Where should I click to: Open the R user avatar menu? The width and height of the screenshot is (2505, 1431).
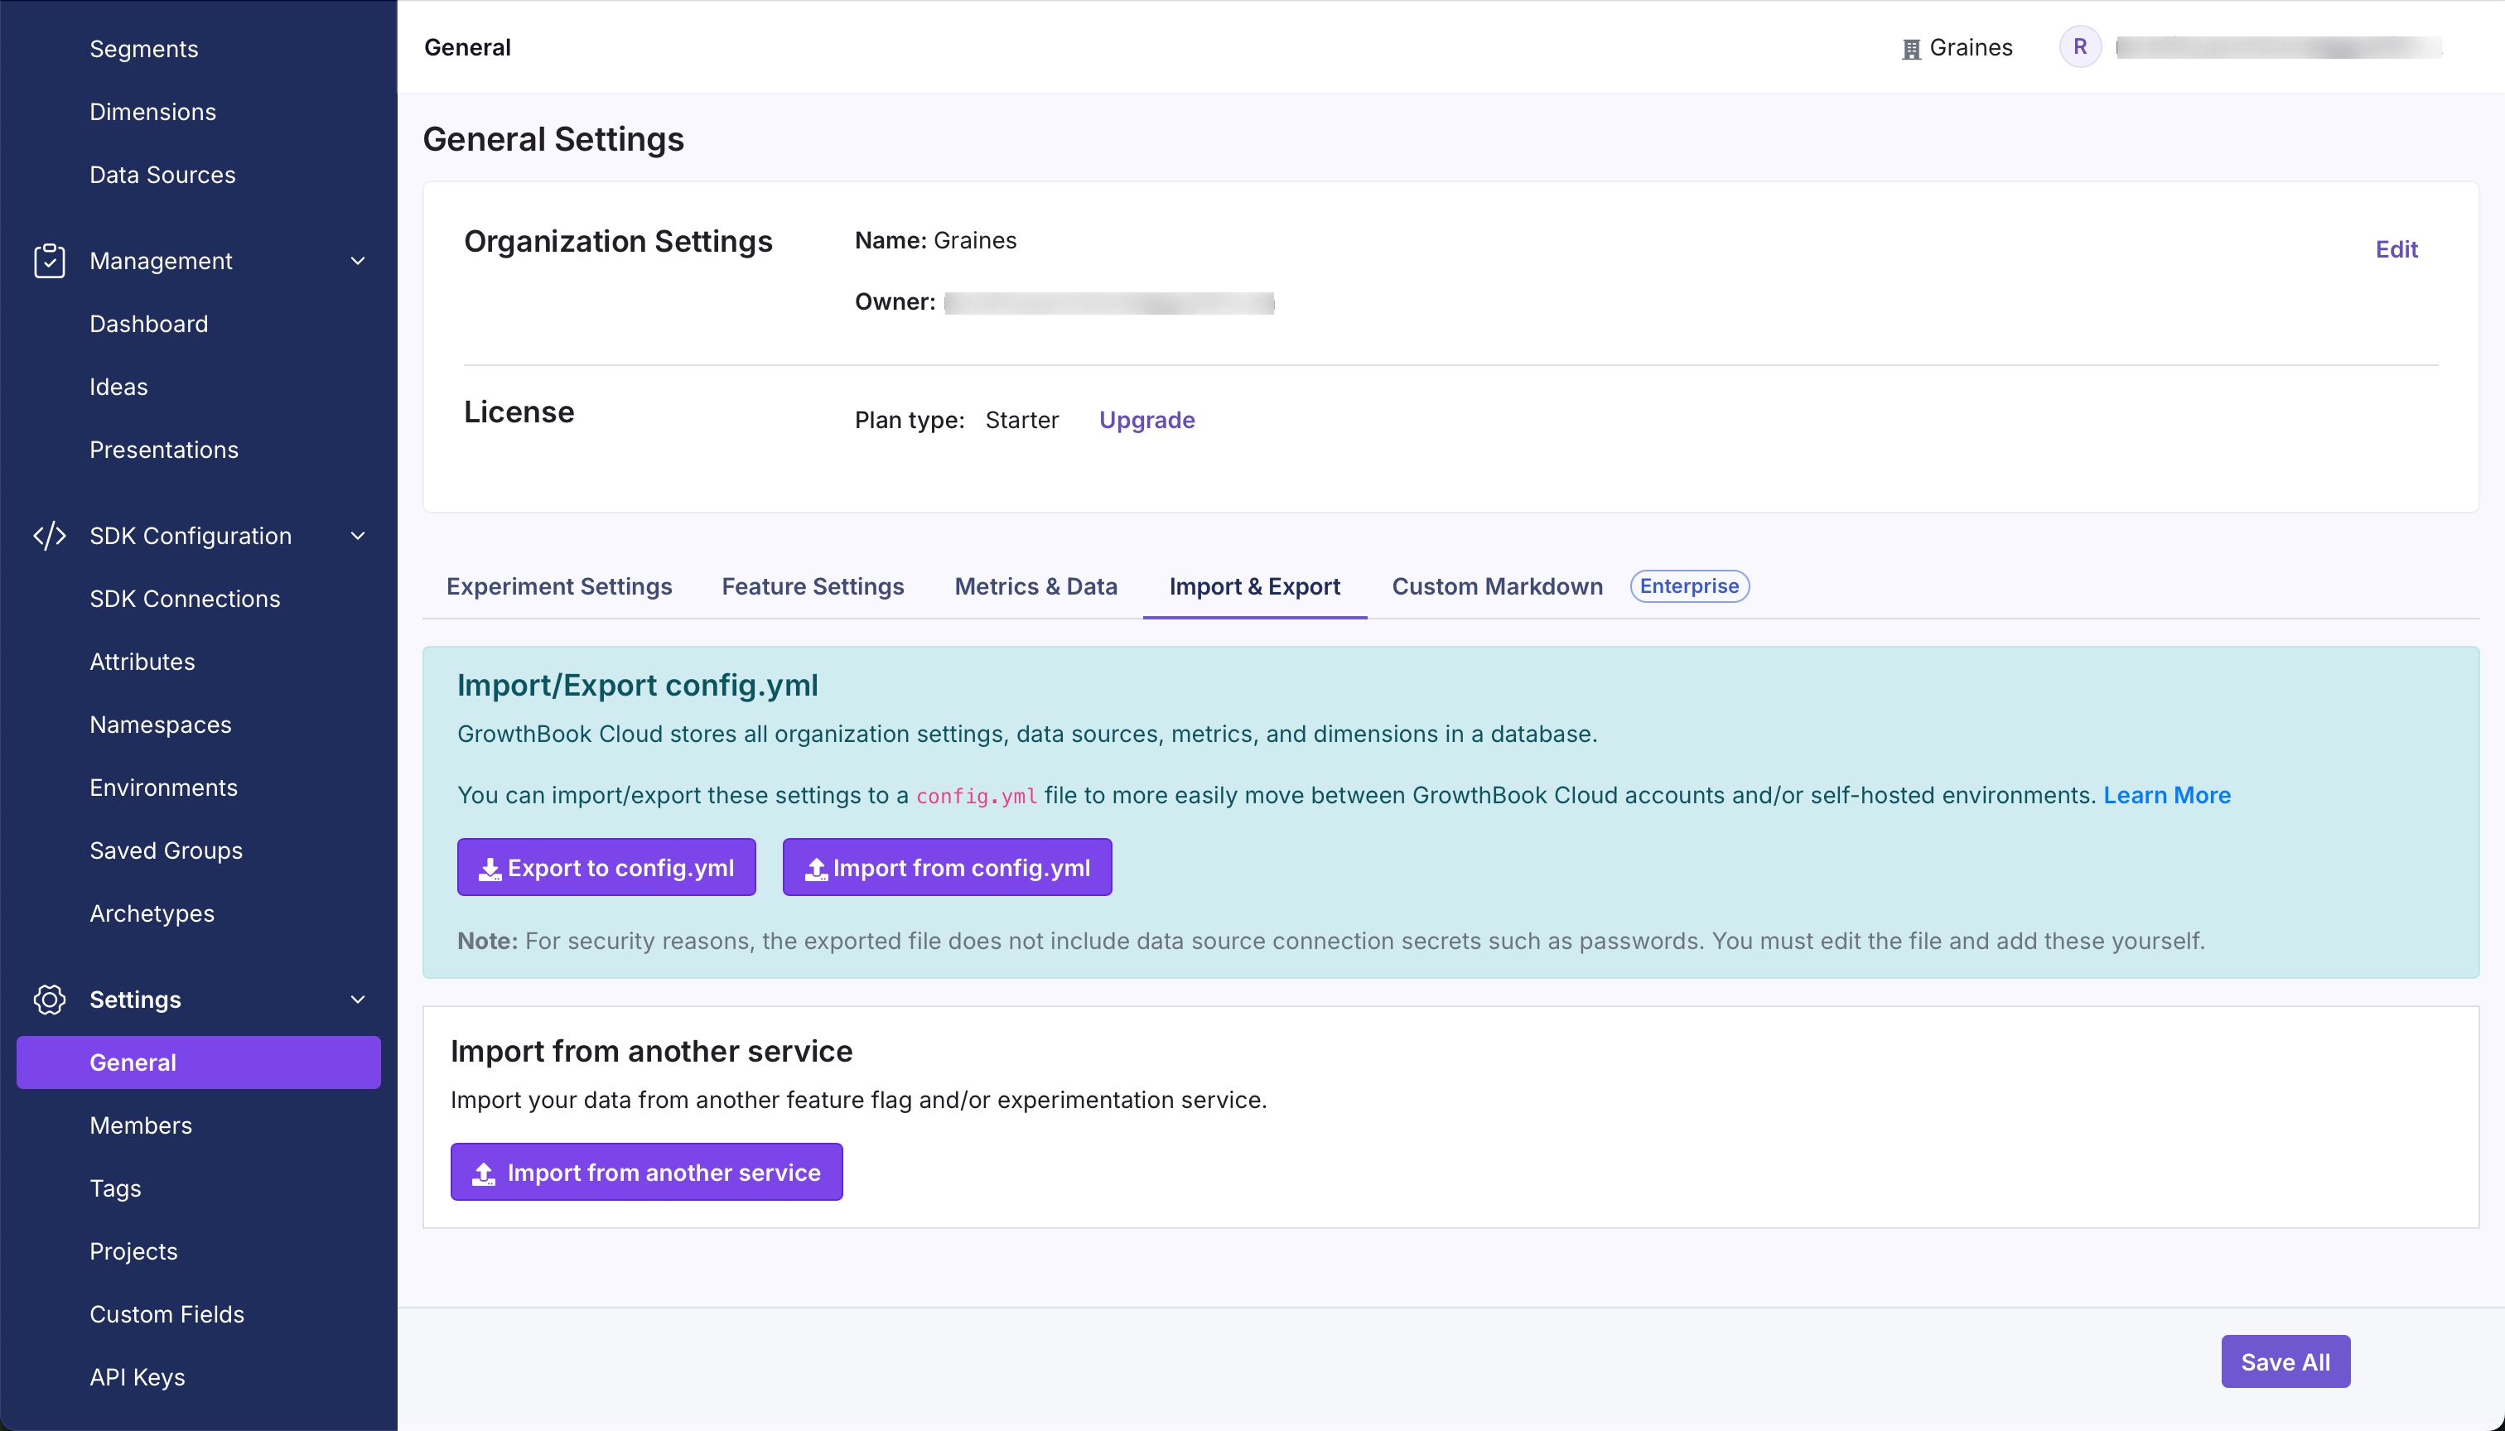(2080, 47)
